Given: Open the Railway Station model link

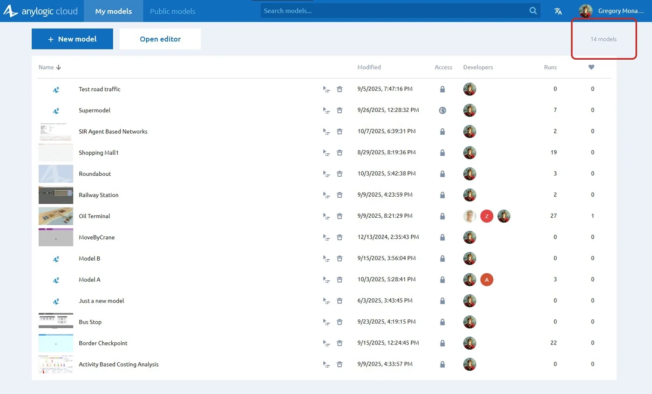Looking at the screenshot, I should click(x=99, y=195).
